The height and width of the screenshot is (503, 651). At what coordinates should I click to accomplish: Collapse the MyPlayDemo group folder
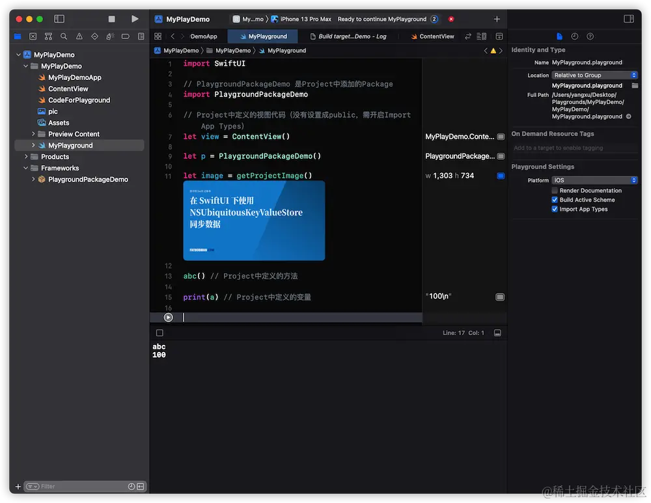pyautogui.click(x=26, y=66)
